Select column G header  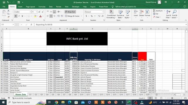pos(93,29)
